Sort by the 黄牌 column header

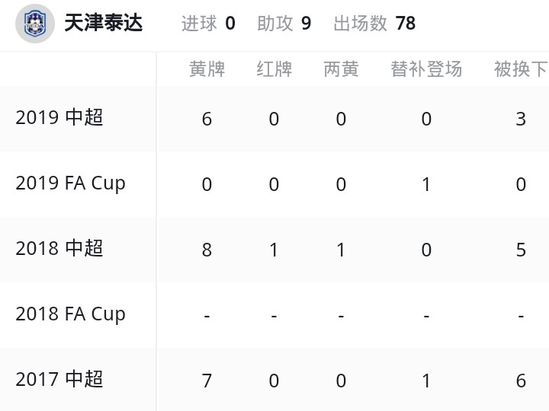click(x=207, y=69)
